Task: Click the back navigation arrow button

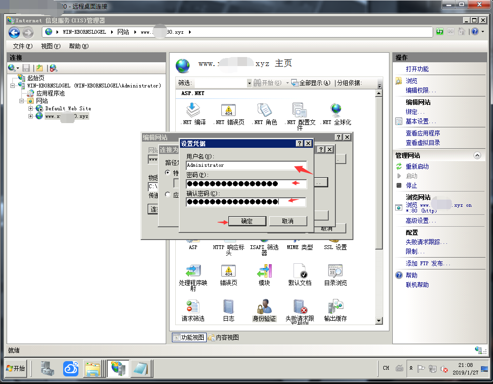Action: click(14, 32)
